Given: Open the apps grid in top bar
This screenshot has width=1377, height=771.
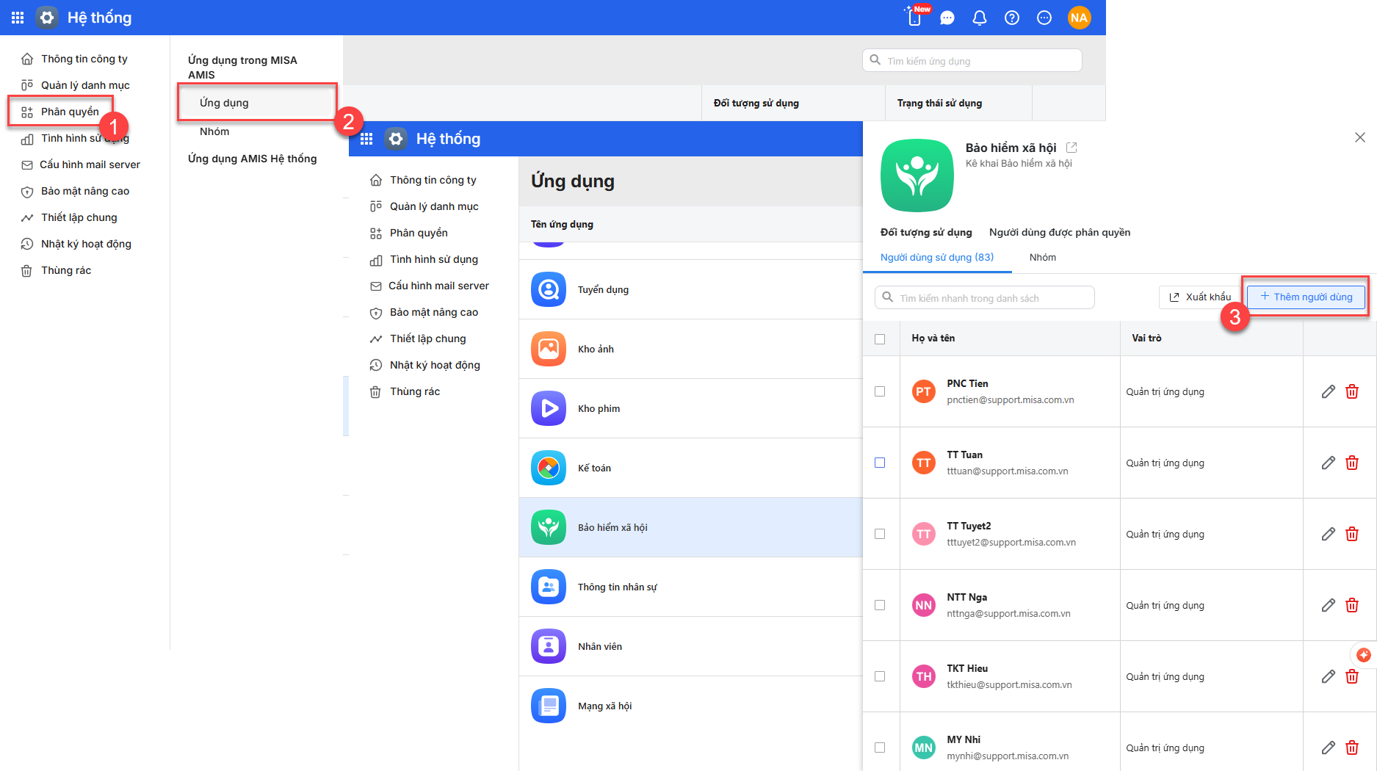Looking at the screenshot, I should [x=18, y=18].
